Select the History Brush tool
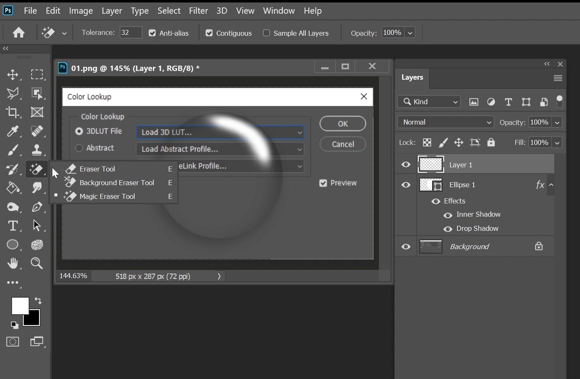Image resolution: width=580 pixels, height=379 pixels. click(12, 169)
